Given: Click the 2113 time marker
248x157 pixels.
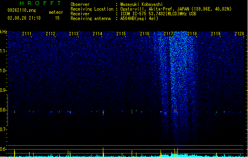Looking at the screenshot, I should click(74, 34).
